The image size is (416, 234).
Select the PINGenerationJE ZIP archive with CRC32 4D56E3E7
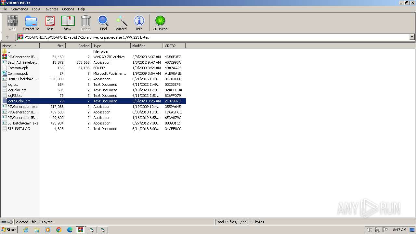coord(93,57)
